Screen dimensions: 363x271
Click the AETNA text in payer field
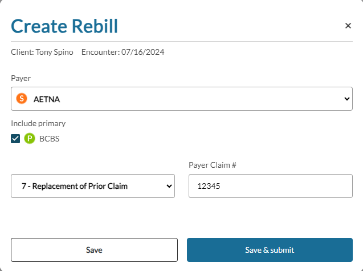point(47,99)
